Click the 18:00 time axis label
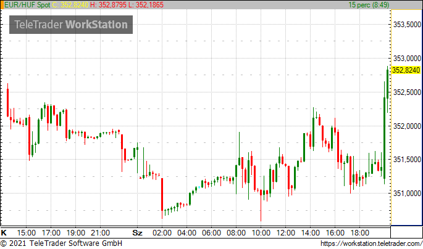The image size is (423, 249). click(360, 232)
